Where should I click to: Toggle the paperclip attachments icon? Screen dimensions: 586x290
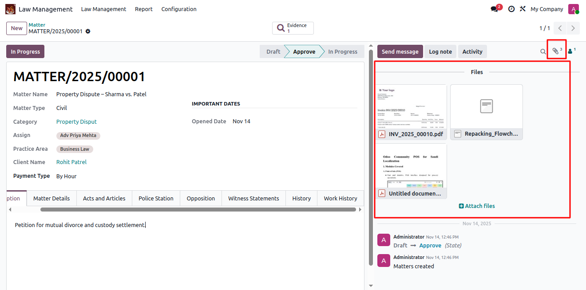click(x=556, y=51)
